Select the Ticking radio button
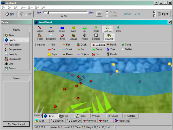Screen dimensions: 173x130 click(x=107, y=12)
